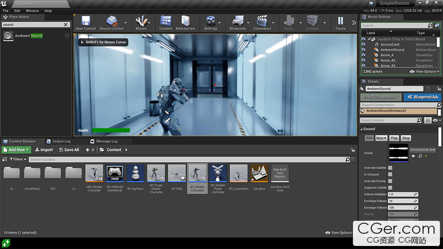Navigate back in the Content Browser
This screenshot has height=249, width=443.
pos(88,150)
